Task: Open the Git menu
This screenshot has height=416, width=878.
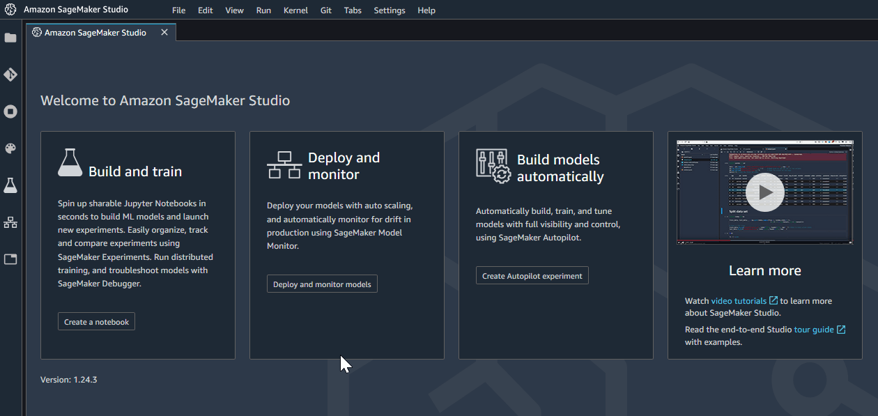Action: [x=326, y=10]
